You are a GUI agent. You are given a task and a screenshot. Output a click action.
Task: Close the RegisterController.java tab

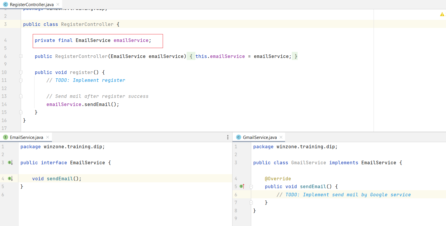point(58,4)
